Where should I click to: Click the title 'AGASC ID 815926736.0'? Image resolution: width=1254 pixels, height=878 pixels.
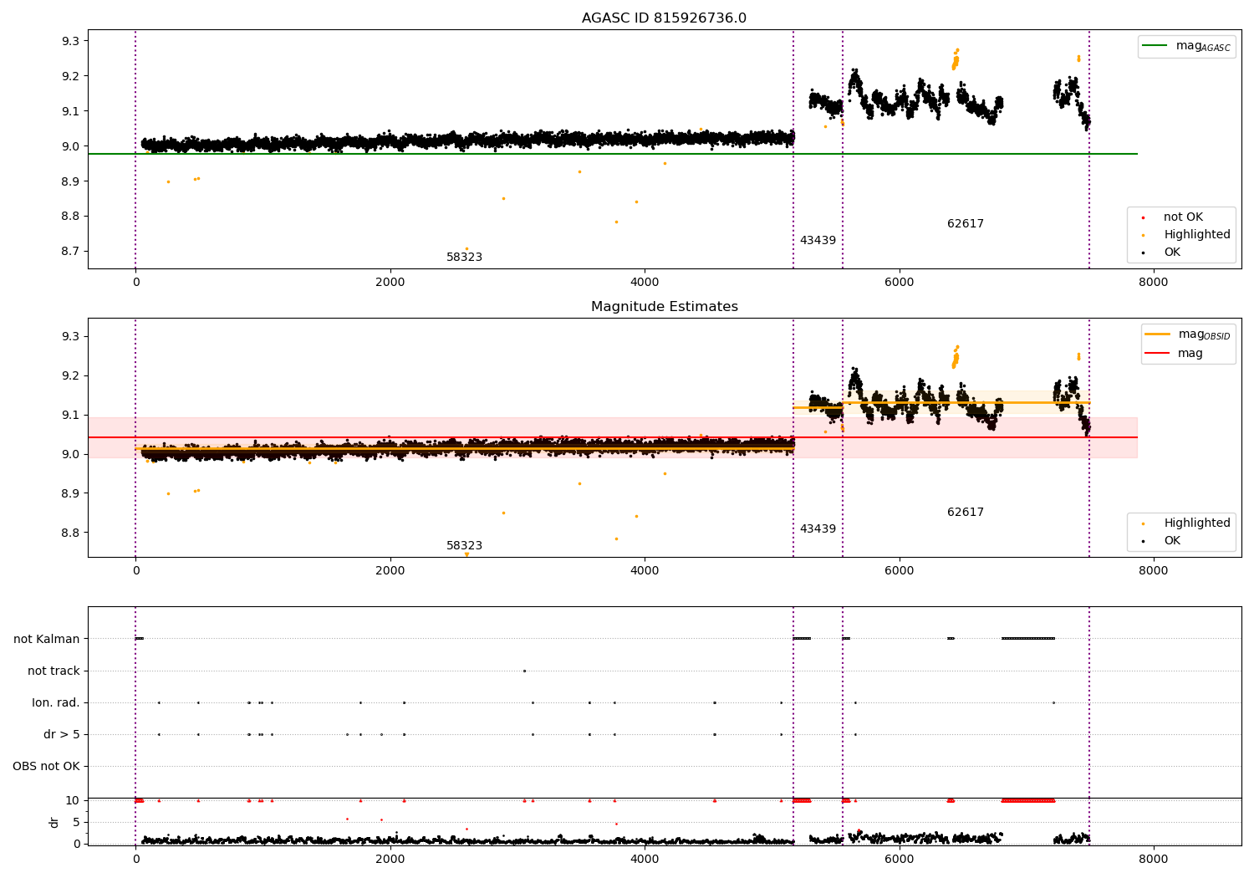tap(664, 18)
